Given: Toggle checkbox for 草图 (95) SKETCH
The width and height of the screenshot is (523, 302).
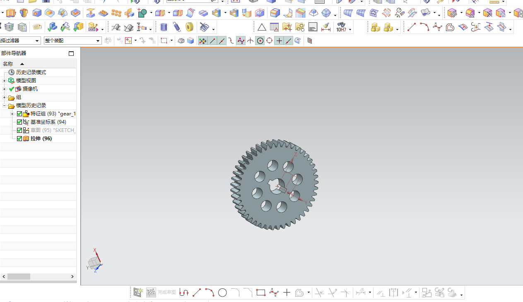Looking at the screenshot, I should pyautogui.click(x=19, y=130).
